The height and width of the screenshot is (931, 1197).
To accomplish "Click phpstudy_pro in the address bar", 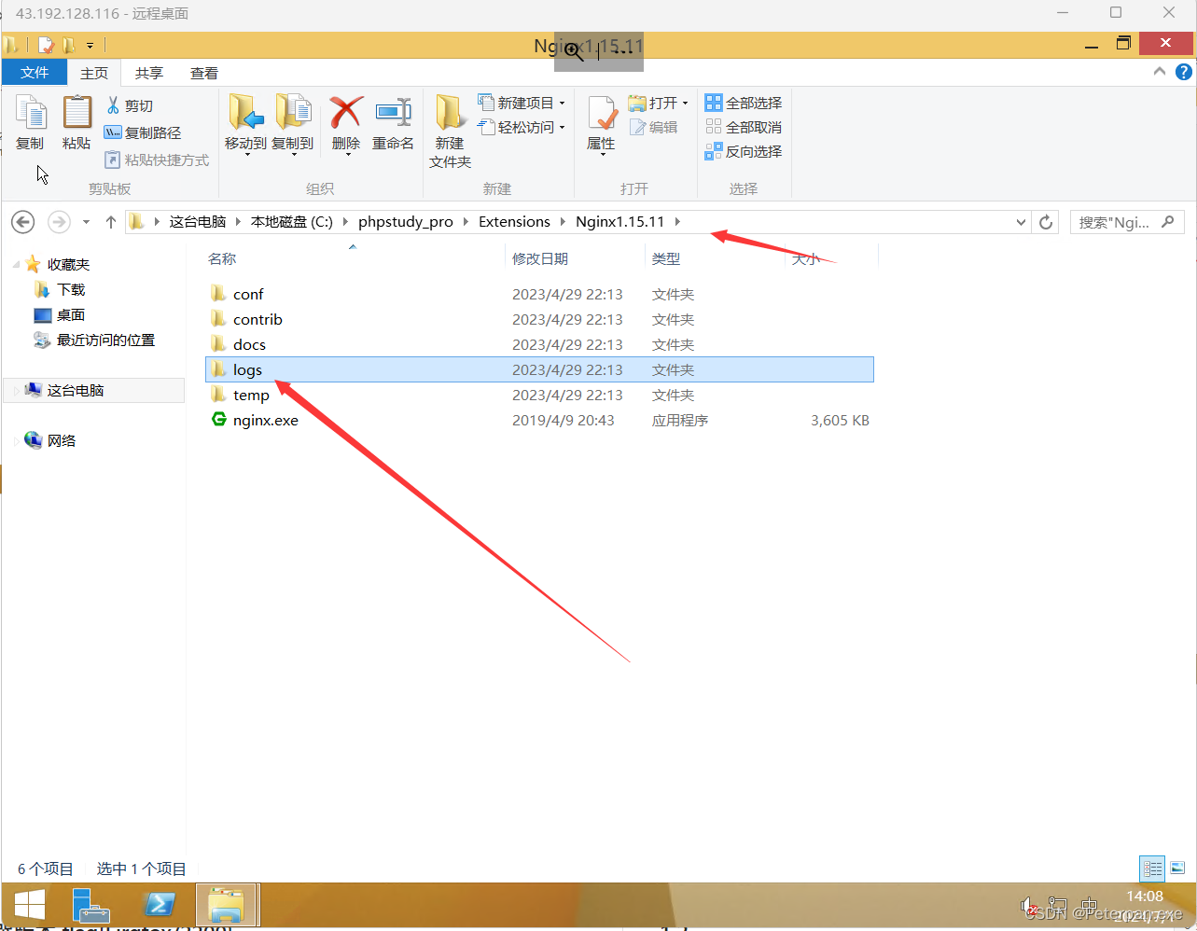I will click(x=406, y=222).
